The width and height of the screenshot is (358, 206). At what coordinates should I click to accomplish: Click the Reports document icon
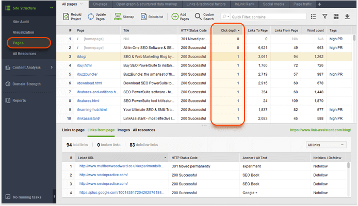[x=8, y=100]
